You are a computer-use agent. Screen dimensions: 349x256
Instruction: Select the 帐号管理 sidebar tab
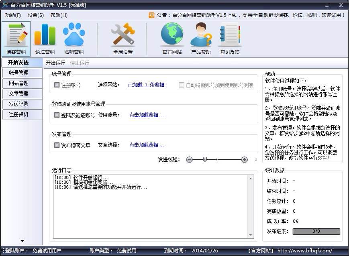click(x=22, y=73)
